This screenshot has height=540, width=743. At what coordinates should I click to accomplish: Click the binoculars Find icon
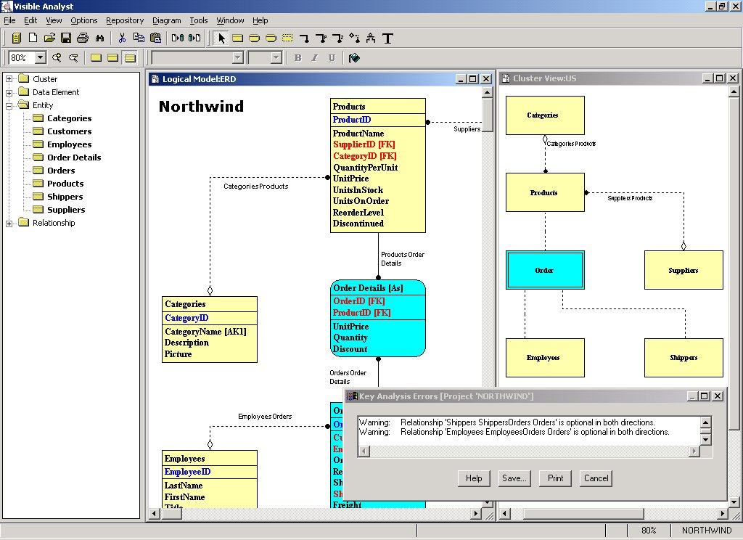100,38
